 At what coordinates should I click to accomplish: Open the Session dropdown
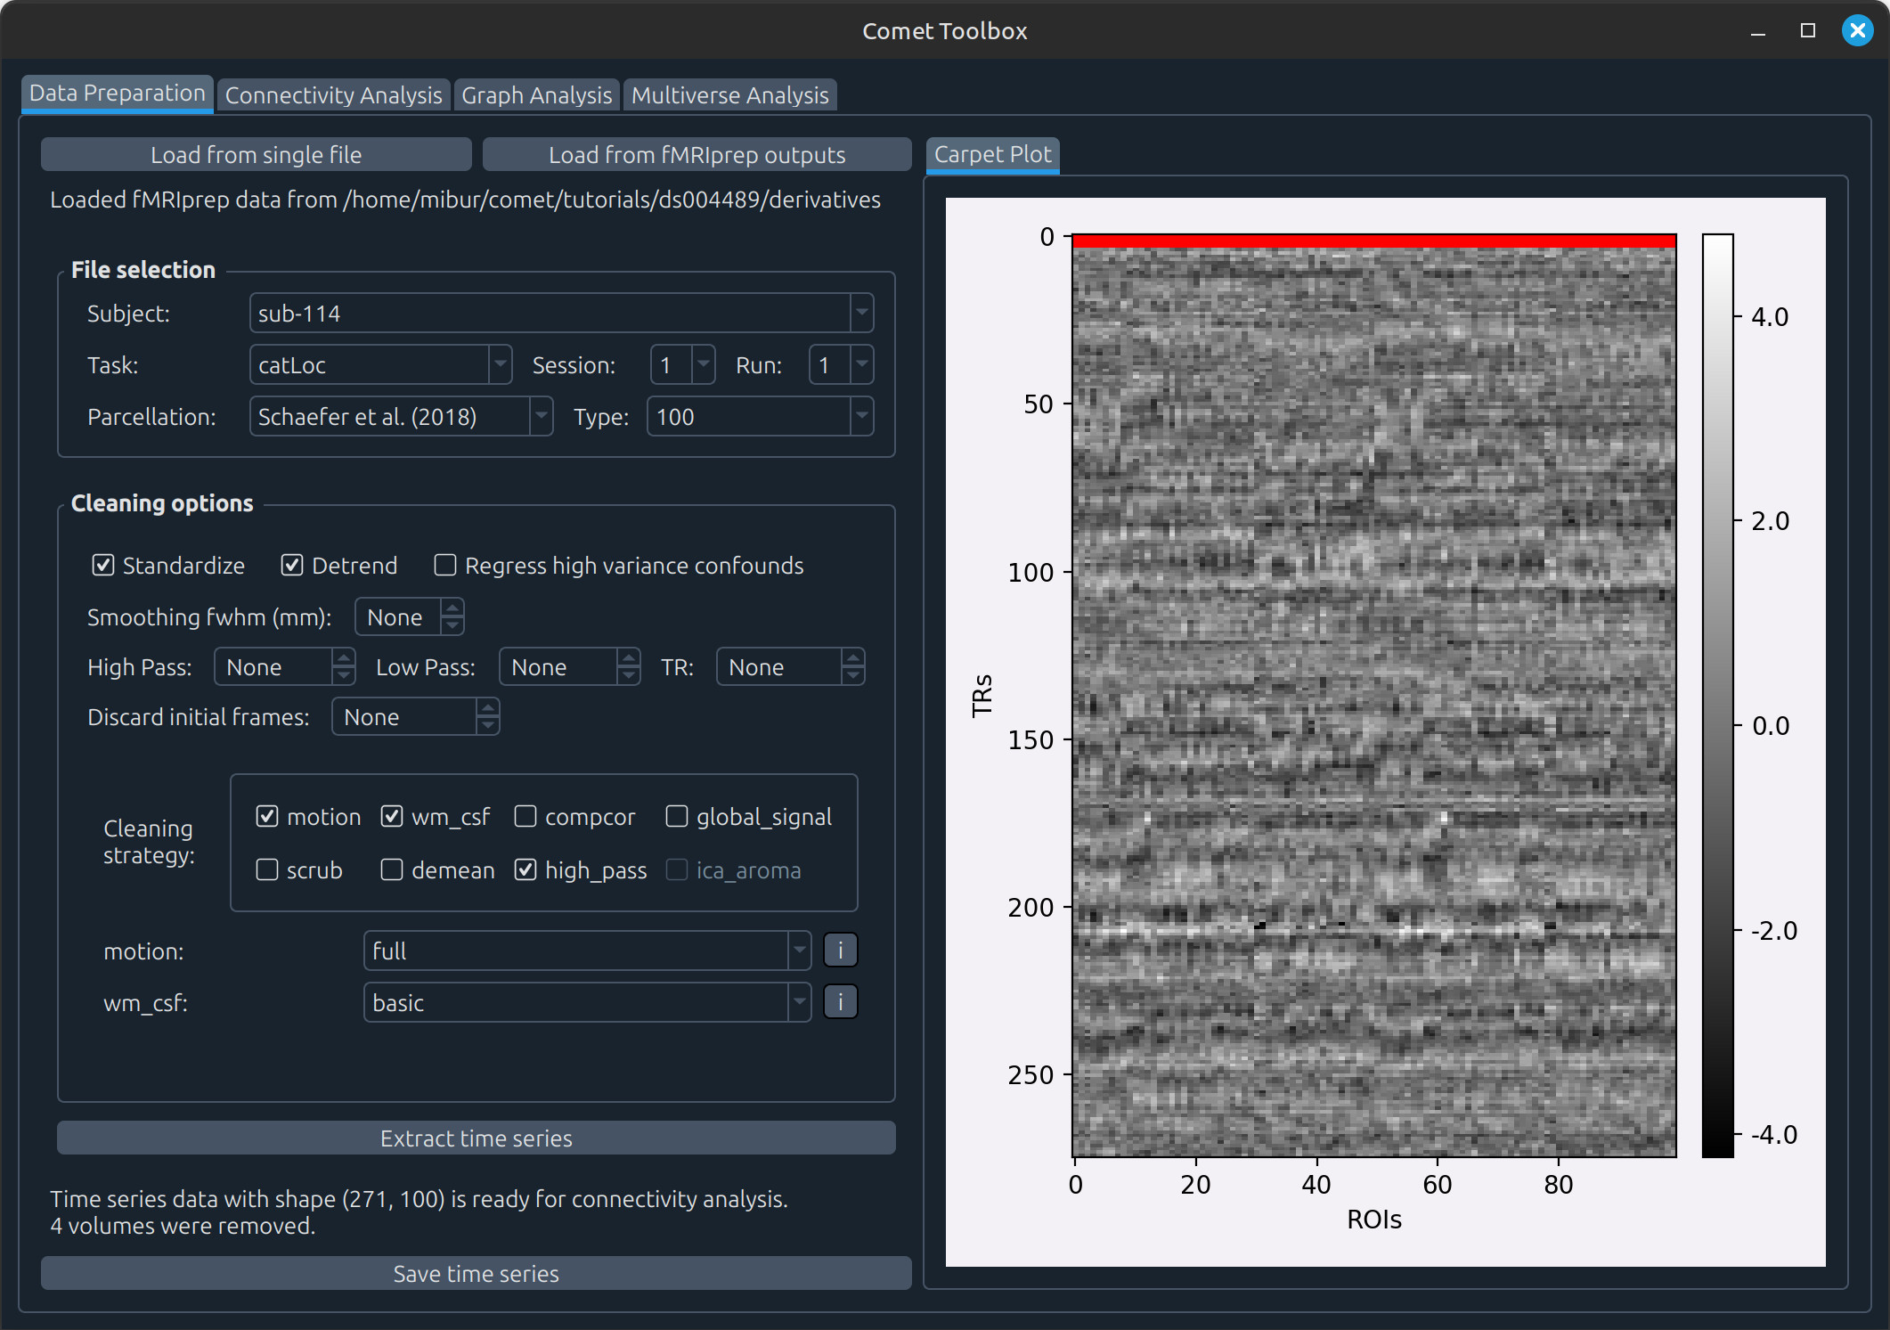click(x=682, y=365)
